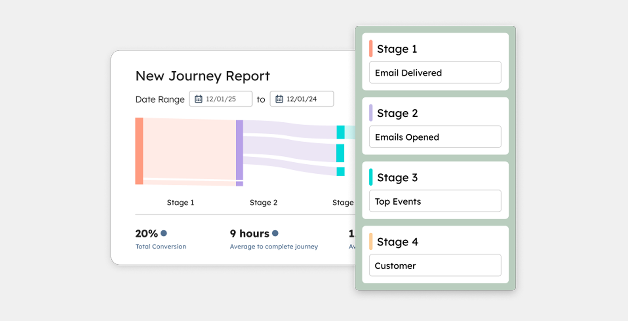This screenshot has width=628, height=321.
Task: Open the Top Events stage field
Action: point(435,201)
